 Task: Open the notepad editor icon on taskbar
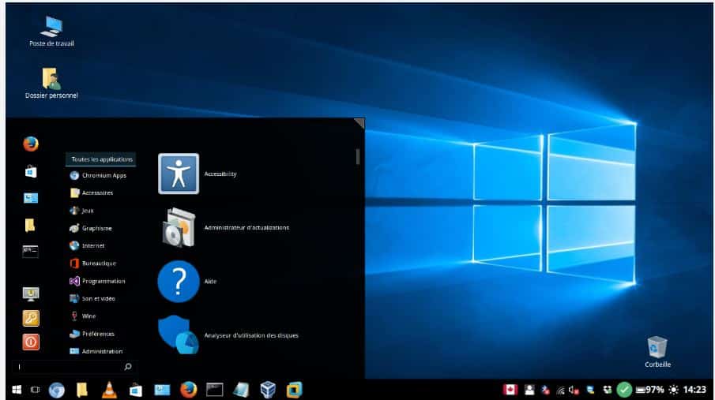[241, 390]
